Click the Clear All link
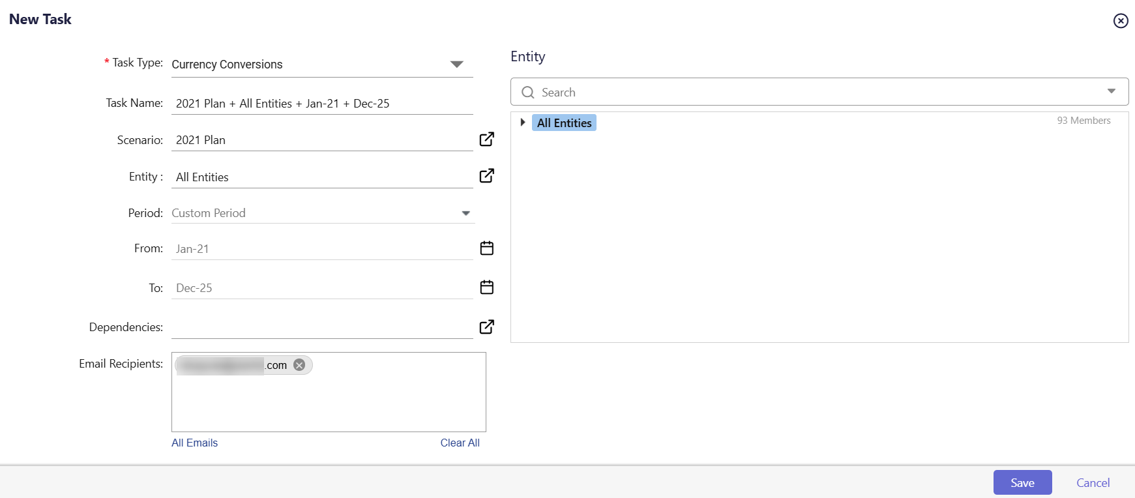Image resolution: width=1135 pixels, height=498 pixels. point(460,443)
